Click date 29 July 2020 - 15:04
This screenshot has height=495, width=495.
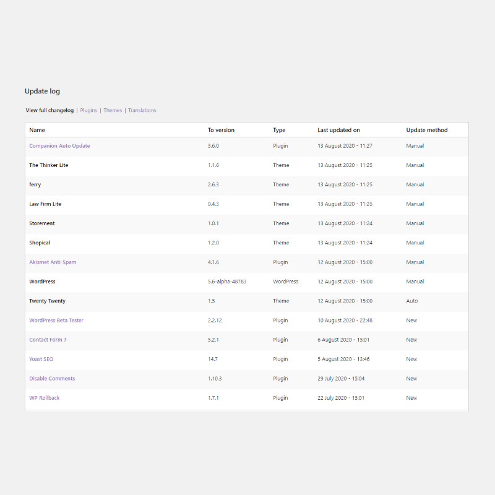pyautogui.click(x=341, y=379)
